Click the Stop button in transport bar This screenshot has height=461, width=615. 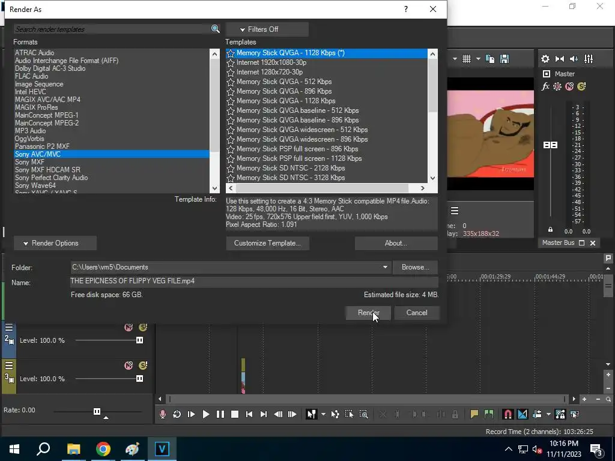pyautogui.click(x=235, y=414)
